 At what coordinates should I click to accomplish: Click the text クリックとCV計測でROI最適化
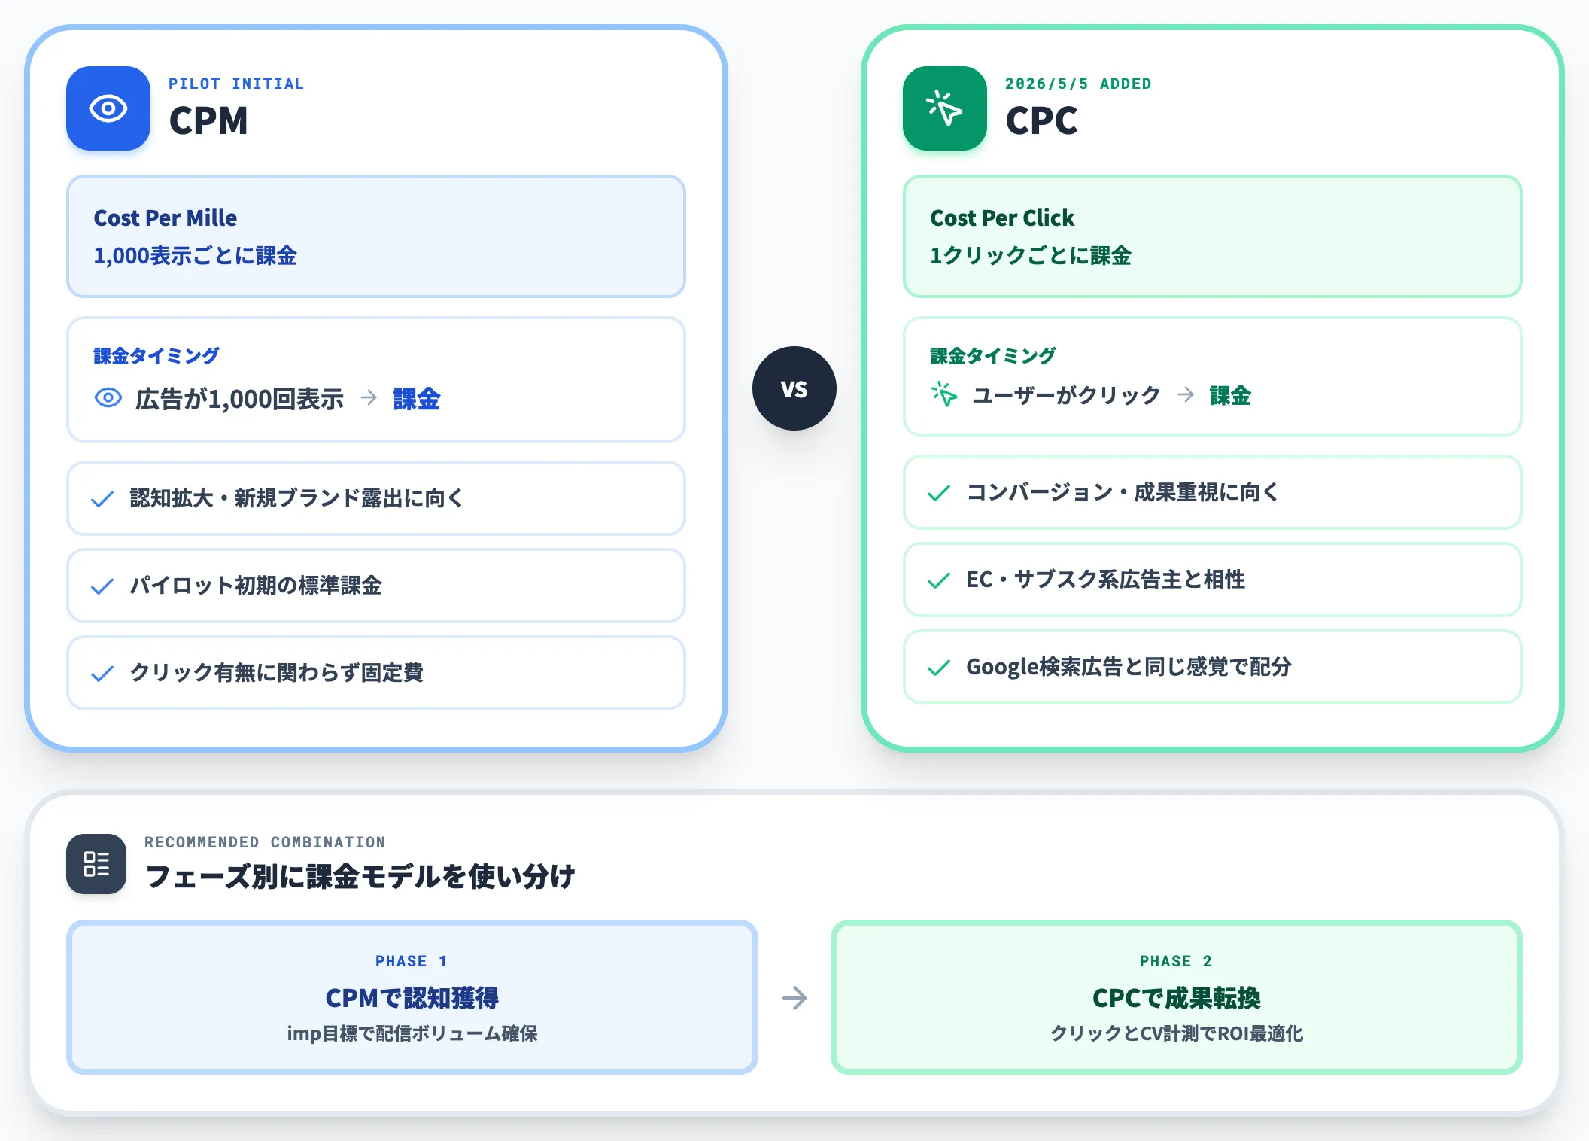(x=1177, y=1033)
